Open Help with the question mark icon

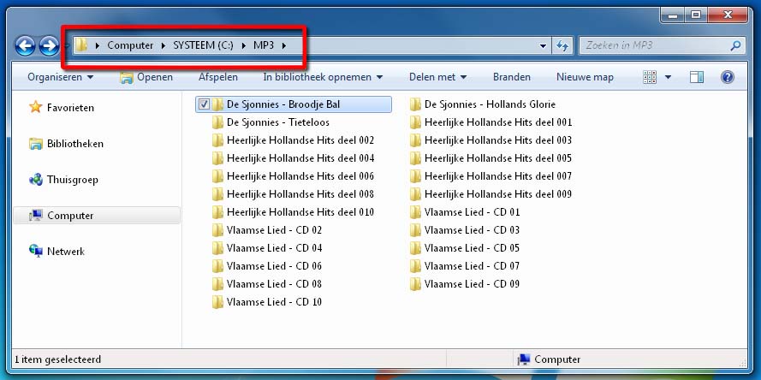(727, 77)
